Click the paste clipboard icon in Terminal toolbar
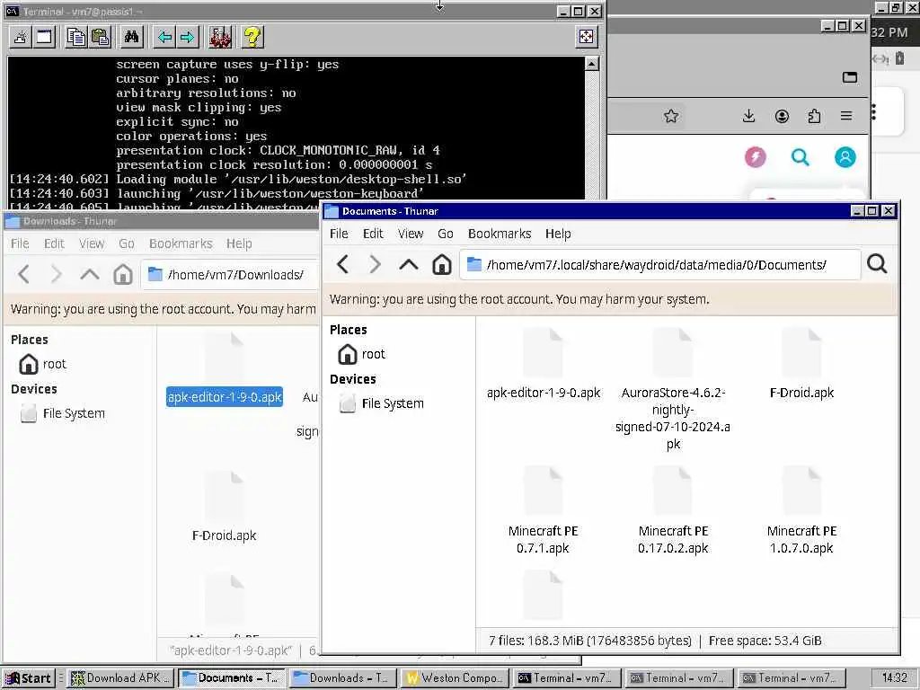920x690 pixels. [x=101, y=38]
